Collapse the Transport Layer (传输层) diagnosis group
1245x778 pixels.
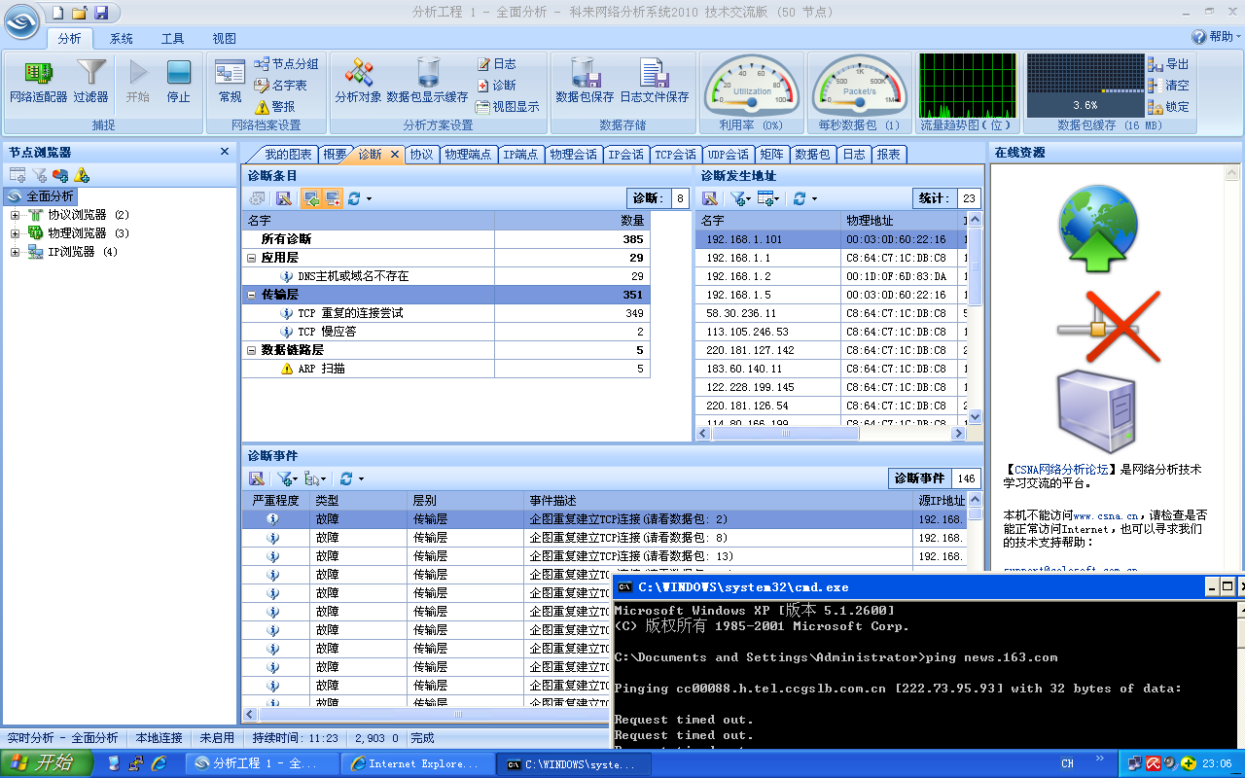tap(252, 295)
